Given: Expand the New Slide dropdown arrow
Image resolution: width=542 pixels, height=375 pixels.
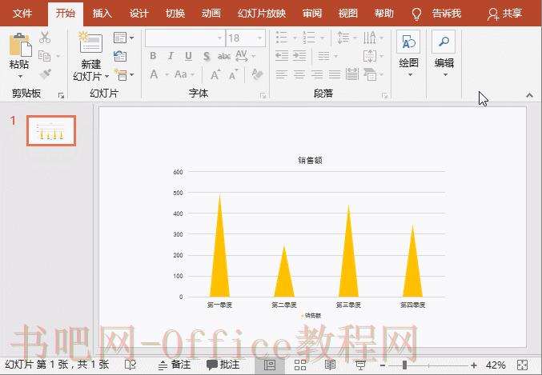Looking at the screenshot, I should click(106, 76).
